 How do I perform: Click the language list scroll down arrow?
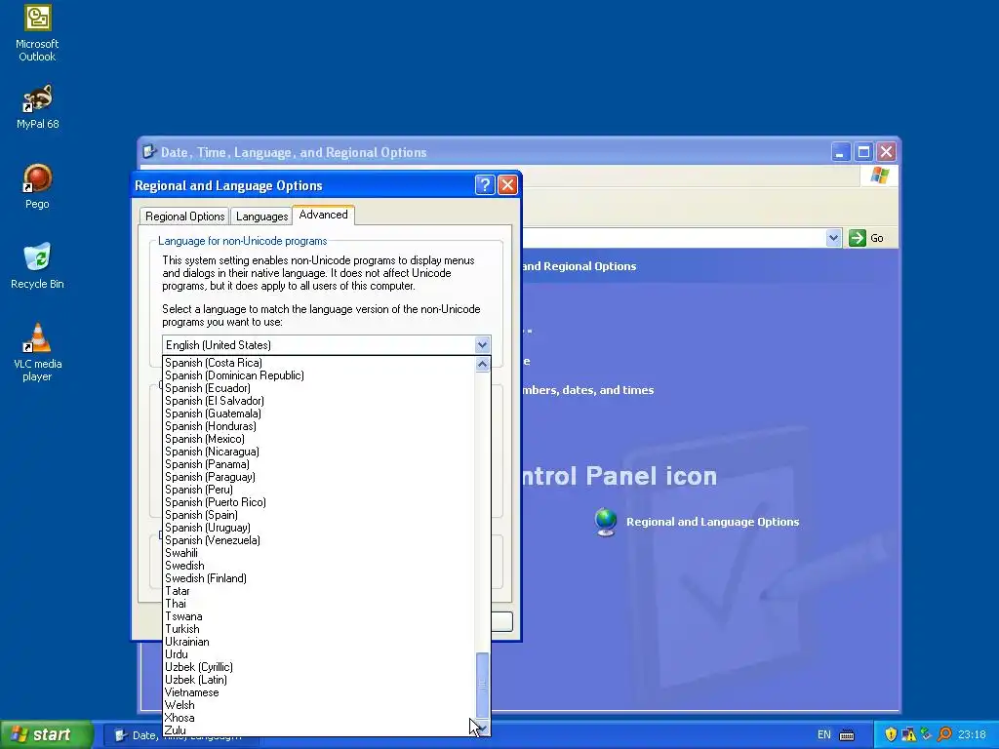pyautogui.click(x=482, y=728)
